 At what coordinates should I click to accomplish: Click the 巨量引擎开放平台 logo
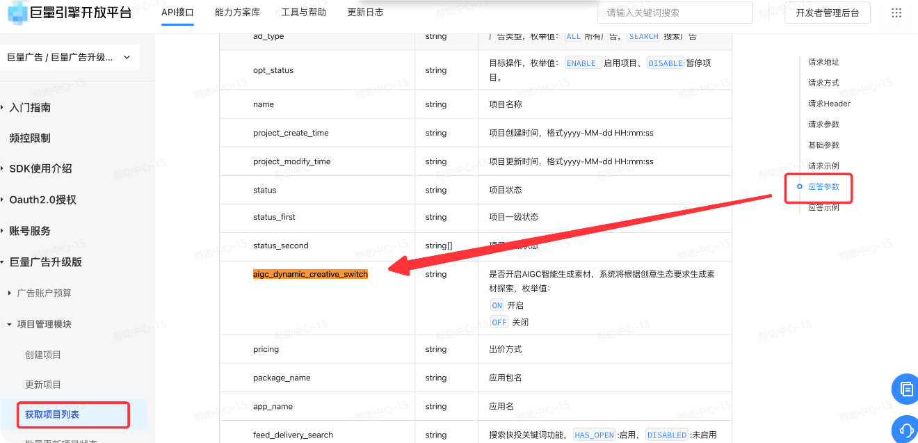click(70, 13)
